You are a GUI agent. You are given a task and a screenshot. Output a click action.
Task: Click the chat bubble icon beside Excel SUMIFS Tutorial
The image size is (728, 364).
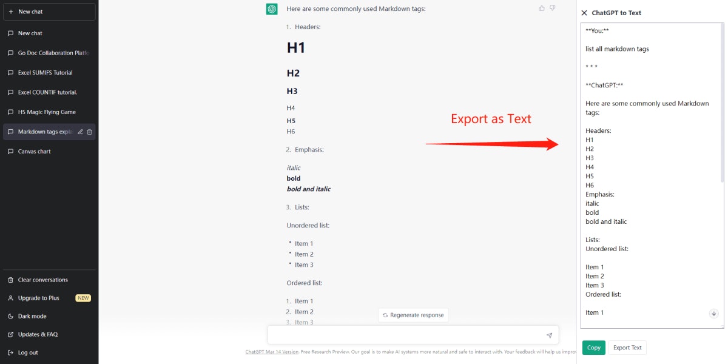click(10, 73)
